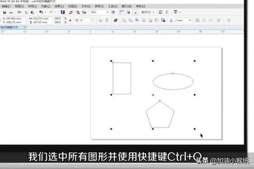Click the Create boundary icon
This screenshot has width=254, height=169.
click(163, 20)
